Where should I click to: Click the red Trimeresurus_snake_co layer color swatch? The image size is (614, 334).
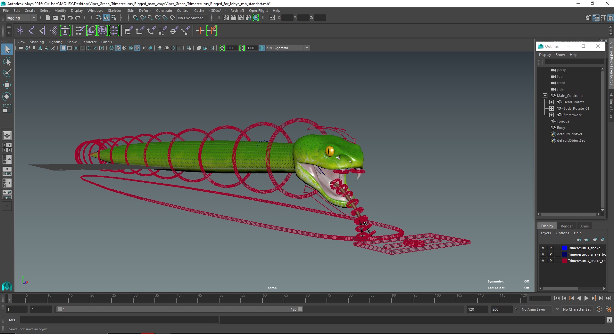[564, 261]
